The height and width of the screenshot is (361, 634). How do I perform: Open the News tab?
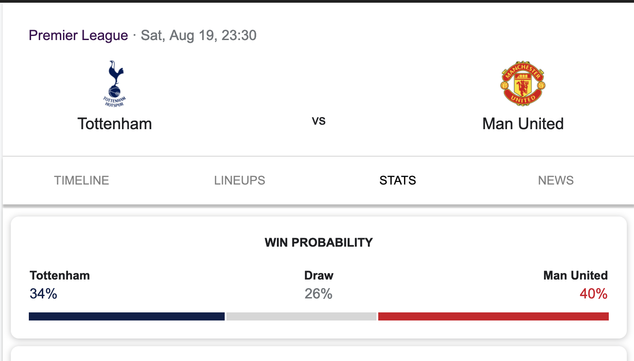point(556,180)
